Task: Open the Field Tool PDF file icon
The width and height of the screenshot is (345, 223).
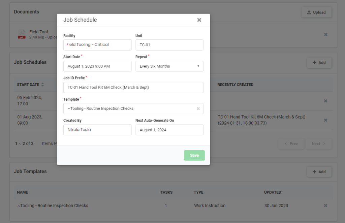Action: pyautogui.click(x=22, y=34)
